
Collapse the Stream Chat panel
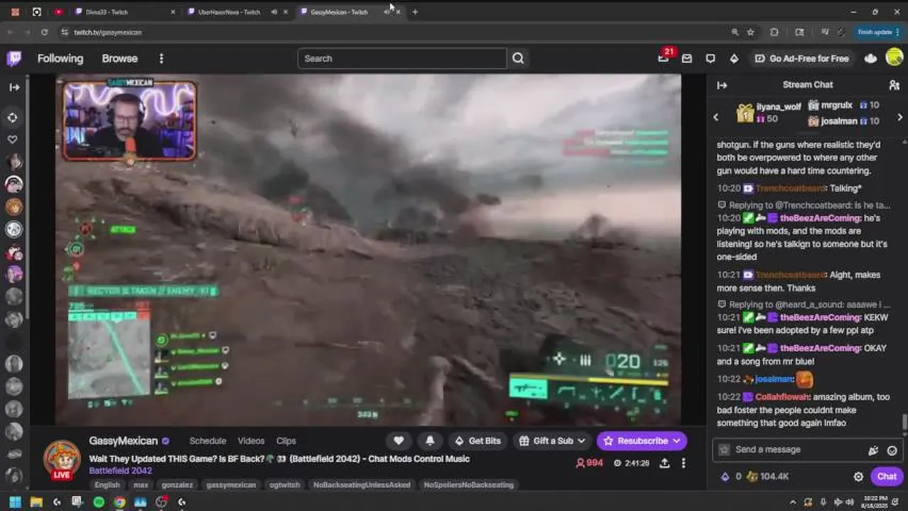(722, 85)
